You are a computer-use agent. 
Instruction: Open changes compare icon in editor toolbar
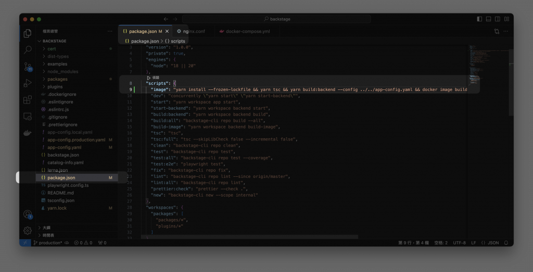(497, 31)
